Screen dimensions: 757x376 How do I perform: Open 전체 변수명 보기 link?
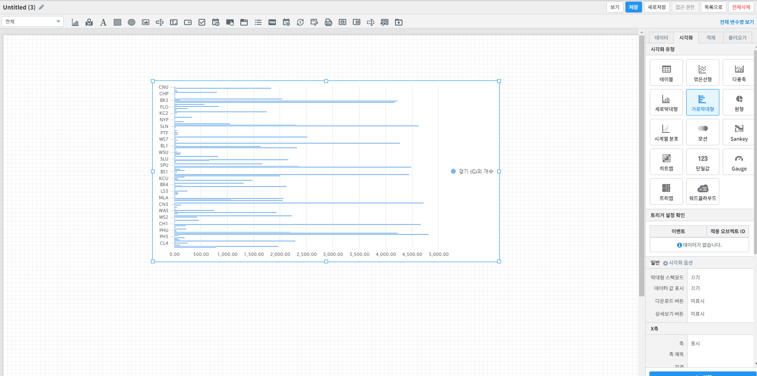click(737, 22)
